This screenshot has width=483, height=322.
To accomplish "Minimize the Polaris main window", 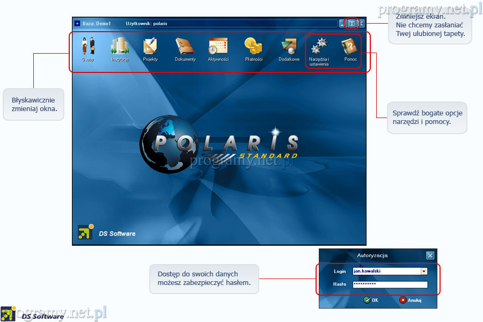I will [x=343, y=24].
